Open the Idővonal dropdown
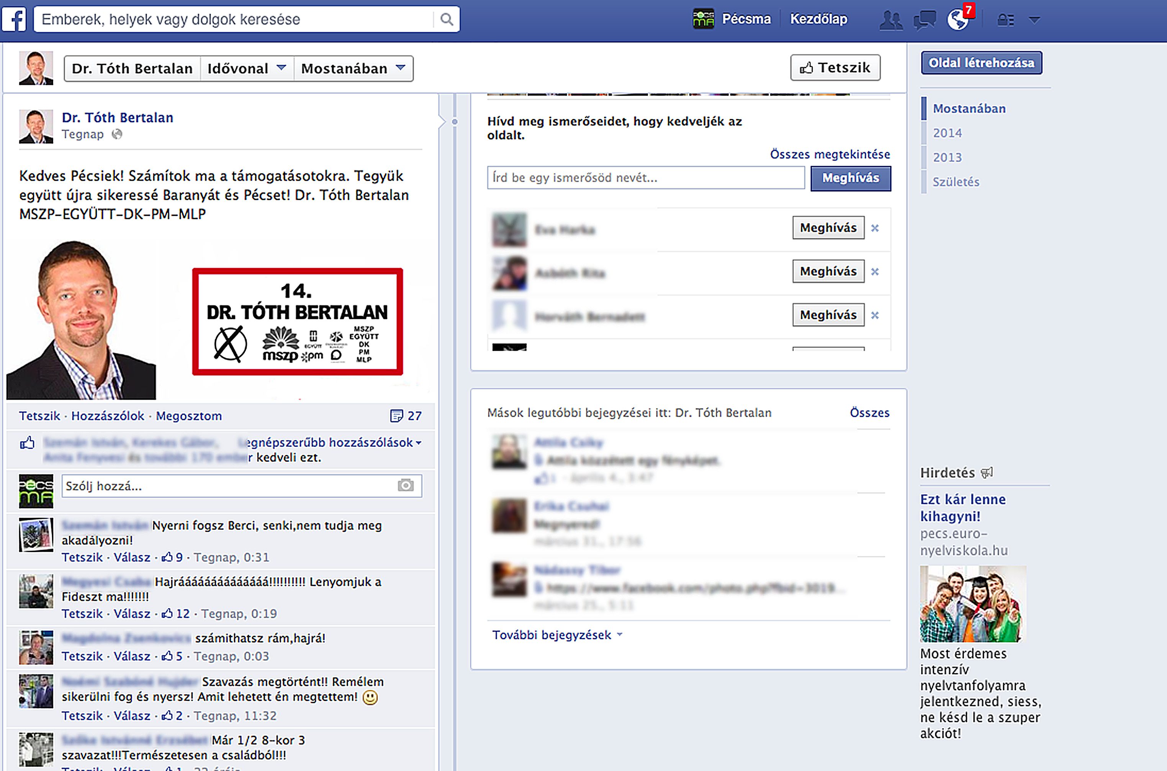Screen dimensions: 1167x771 click(x=247, y=69)
